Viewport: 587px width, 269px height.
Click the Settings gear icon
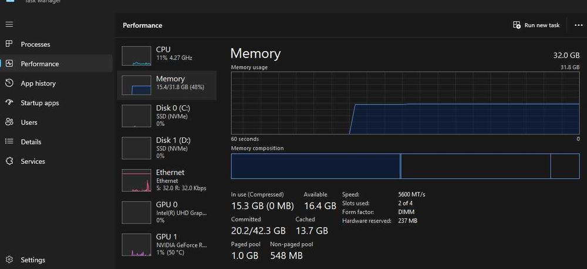[9, 260]
